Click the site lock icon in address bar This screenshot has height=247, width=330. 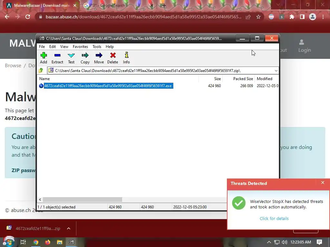(41, 17)
